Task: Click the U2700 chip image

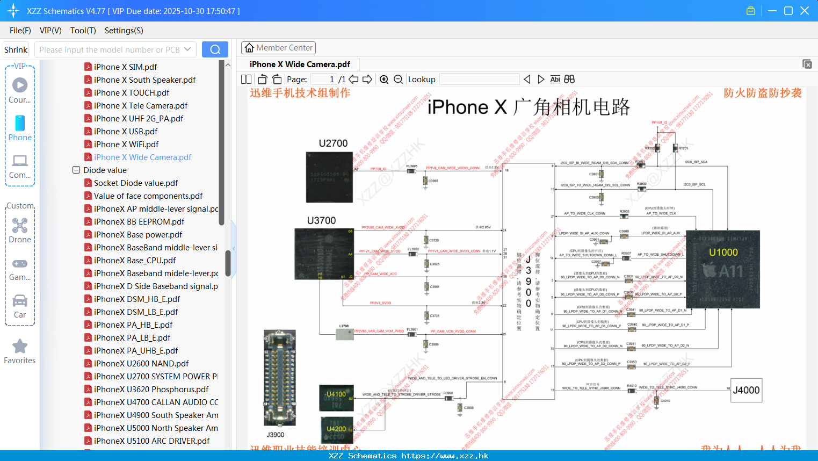Action: pos(329,177)
